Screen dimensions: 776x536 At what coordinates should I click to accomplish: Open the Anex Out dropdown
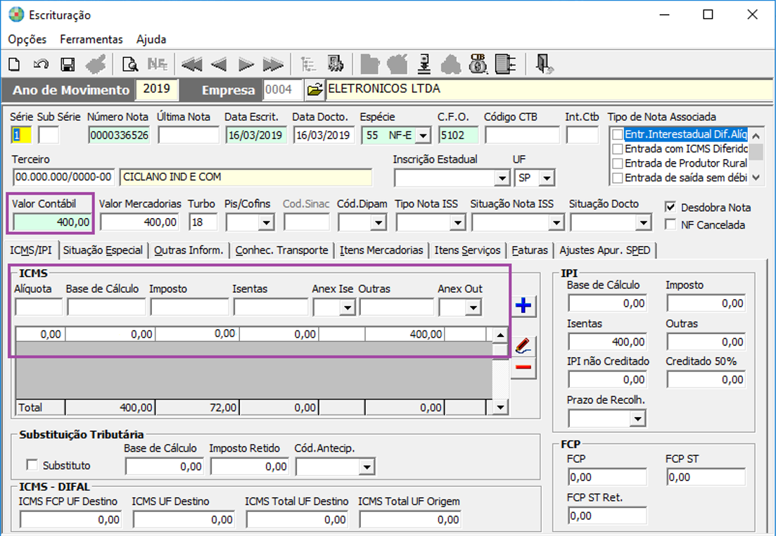click(473, 308)
